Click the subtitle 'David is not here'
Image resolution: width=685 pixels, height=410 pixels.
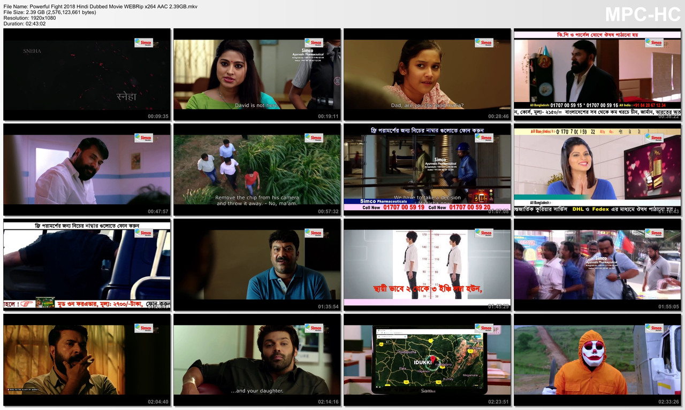tap(257, 105)
